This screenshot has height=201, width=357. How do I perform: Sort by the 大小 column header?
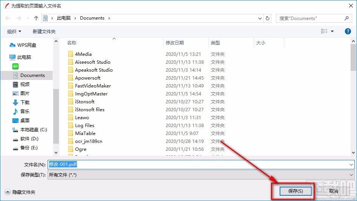coord(261,43)
